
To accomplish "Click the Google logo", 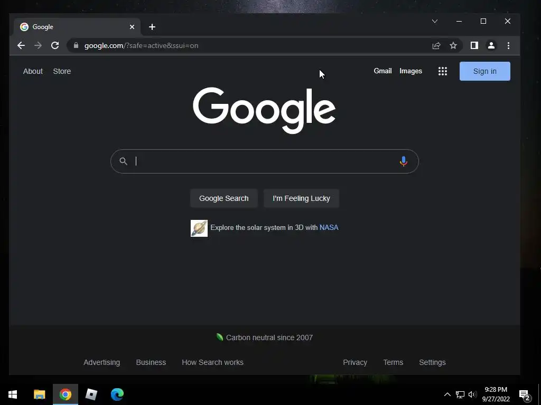I will 264,110.
